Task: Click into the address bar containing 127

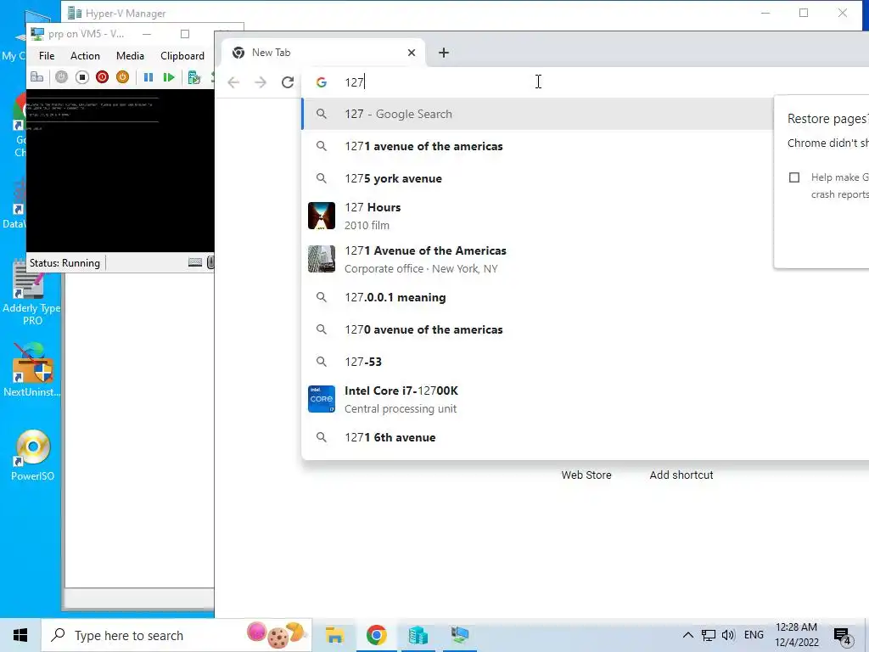Action: [585, 82]
